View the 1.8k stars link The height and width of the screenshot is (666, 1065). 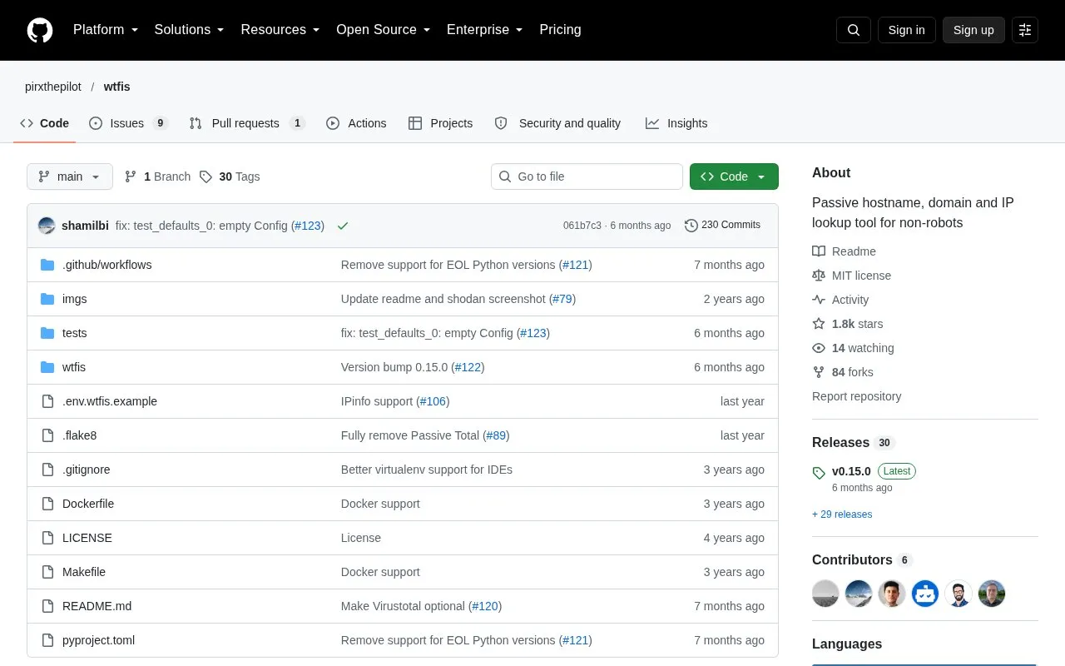847,324
